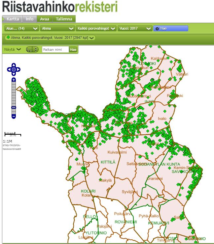Pan the map up with the arrow
Screen dimensions: 214x244
coord(14,65)
